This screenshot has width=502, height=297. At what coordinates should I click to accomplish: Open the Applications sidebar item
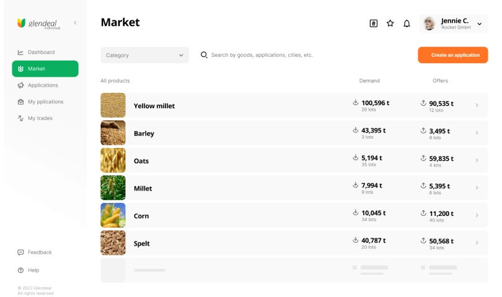(x=43, y=85)
